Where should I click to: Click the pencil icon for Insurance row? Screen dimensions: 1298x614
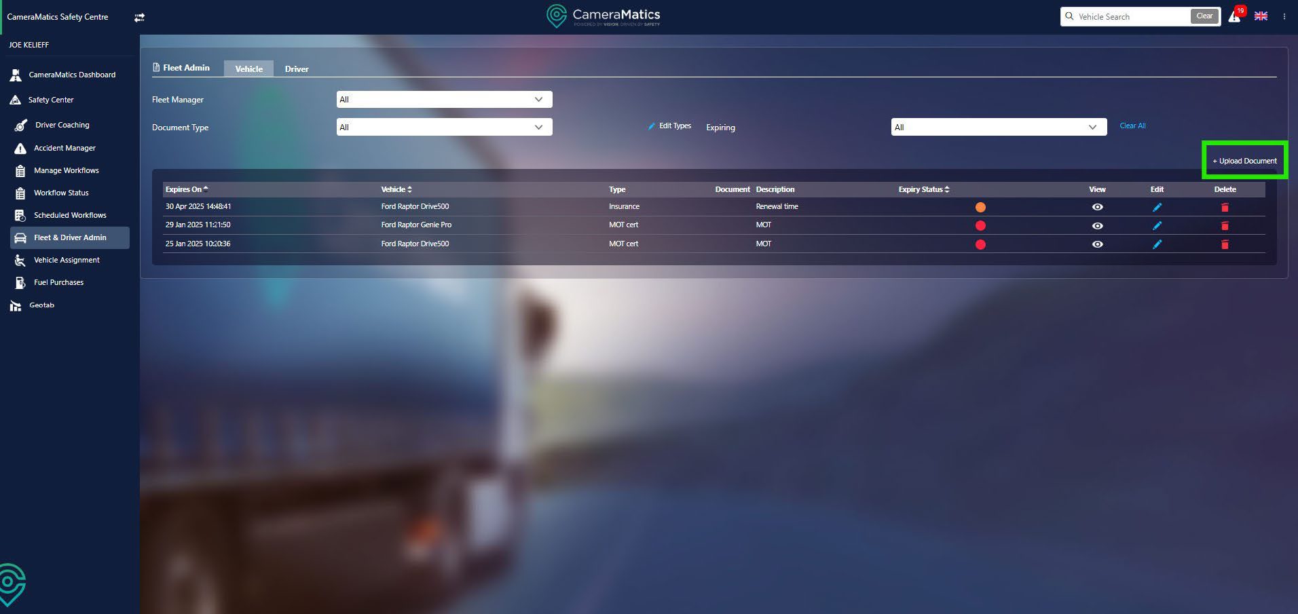[1157, 208]
